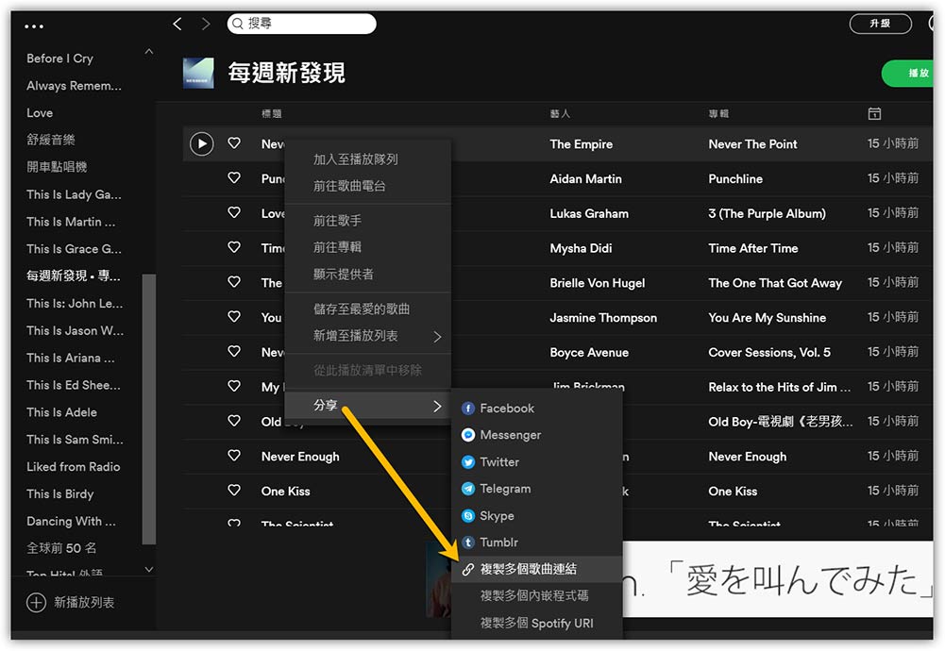Open the three-dots app menu
945x651 pixels.
click(x=34, y=26)
